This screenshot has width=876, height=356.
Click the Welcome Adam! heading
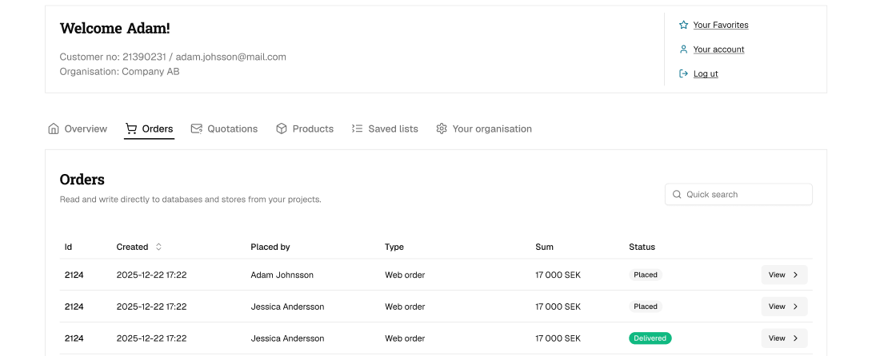[114, 28]
